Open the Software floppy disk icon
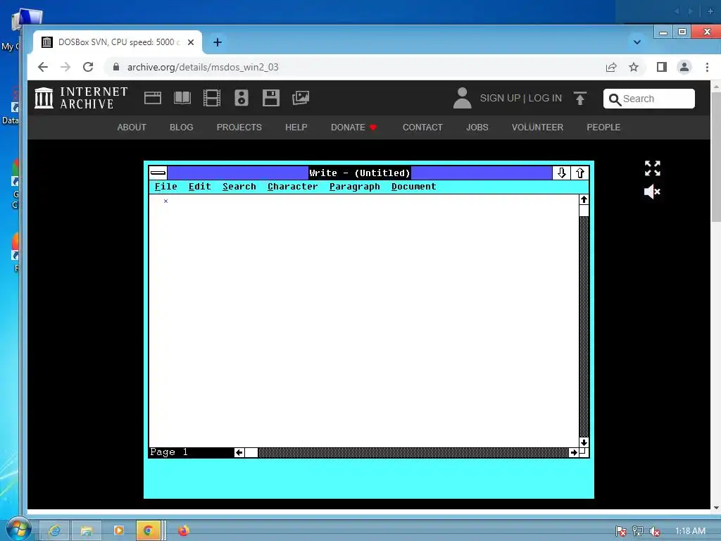Viewport: 721px width, 541px height. pos(271,98)
